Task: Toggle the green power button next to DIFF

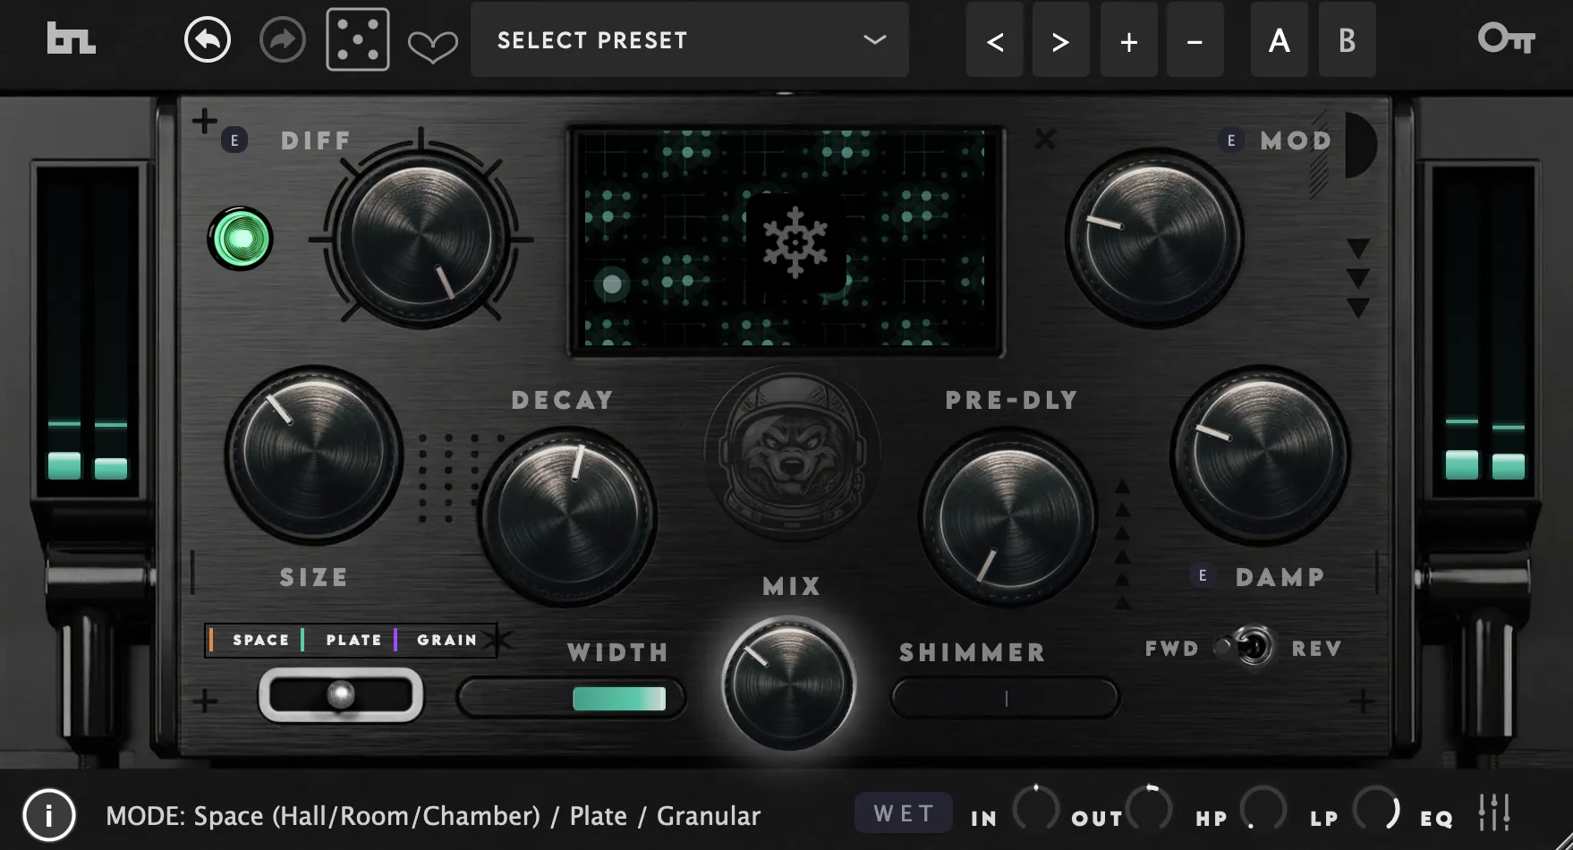Action: click(240, 239)
